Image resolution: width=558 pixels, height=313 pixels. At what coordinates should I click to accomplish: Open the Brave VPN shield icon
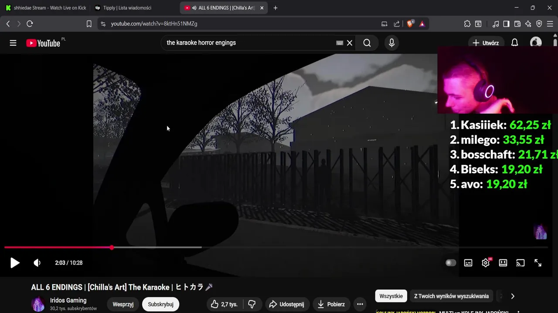tap(539, 24)
